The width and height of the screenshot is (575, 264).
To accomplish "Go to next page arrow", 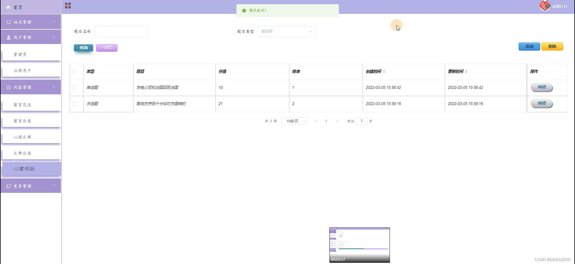I will pyautogui.click(x=337, y=121).
